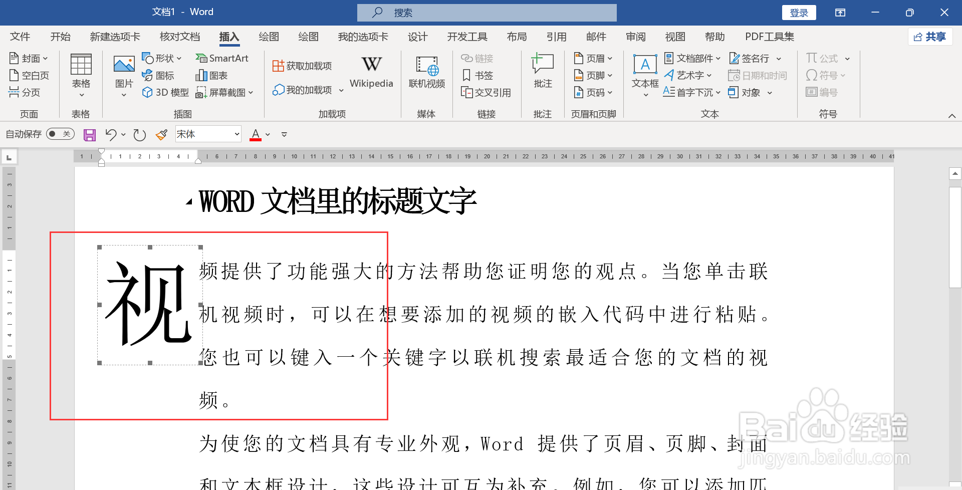Toggle AutoSave (自动保存) switch

(60, 134)
